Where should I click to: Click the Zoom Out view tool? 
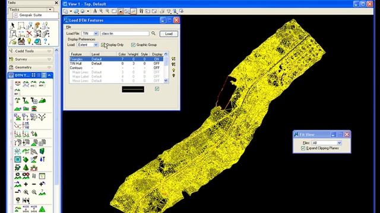pyautogui.click(x=107, y=11)
